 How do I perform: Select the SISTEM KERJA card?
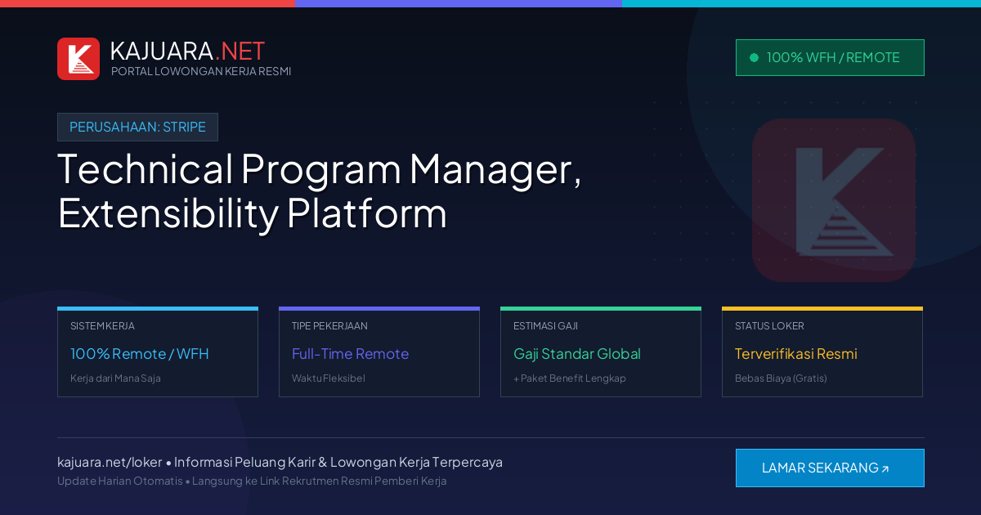(x=158, y=352)
